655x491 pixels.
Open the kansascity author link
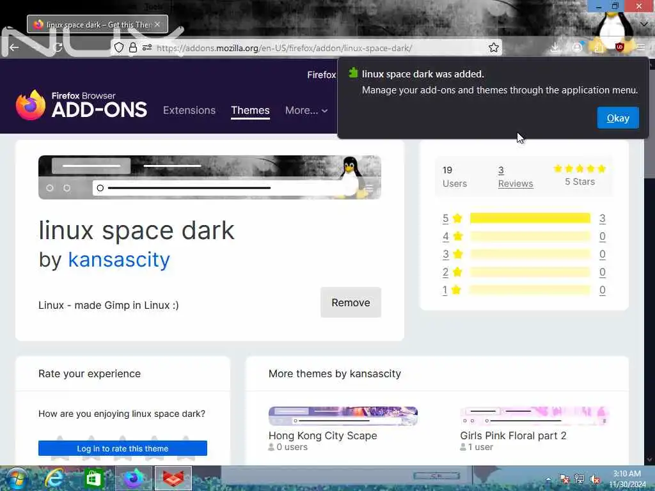coord(119,260)
